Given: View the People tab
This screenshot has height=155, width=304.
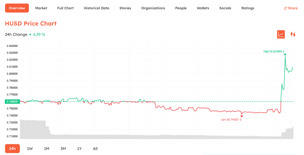Looking at the screenshot, I should point(181,8).
